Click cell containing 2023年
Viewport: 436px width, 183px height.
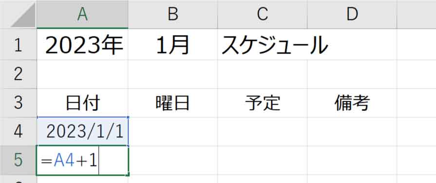(82, 45)
